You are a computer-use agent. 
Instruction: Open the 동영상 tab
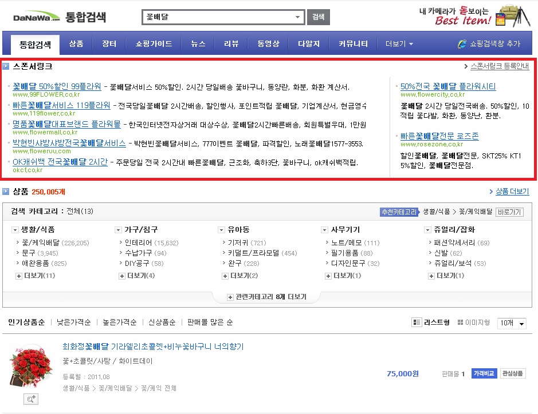point(268,44)
